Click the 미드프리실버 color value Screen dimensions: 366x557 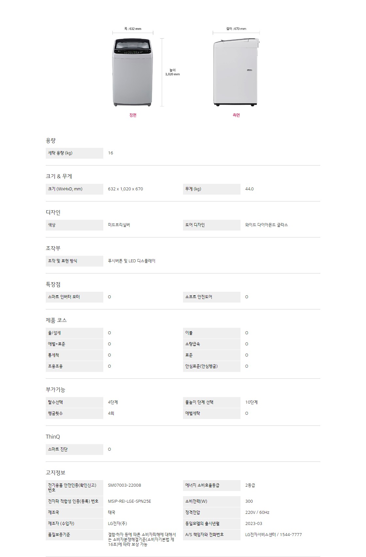coord(119,225)
